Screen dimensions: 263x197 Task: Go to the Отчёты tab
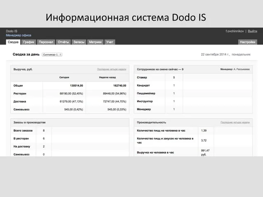click(x=63, y=42)
